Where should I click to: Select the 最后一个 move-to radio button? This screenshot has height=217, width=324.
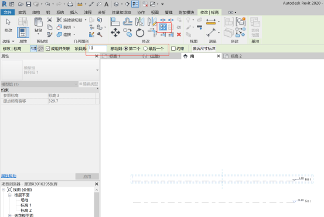pos(145,48)
